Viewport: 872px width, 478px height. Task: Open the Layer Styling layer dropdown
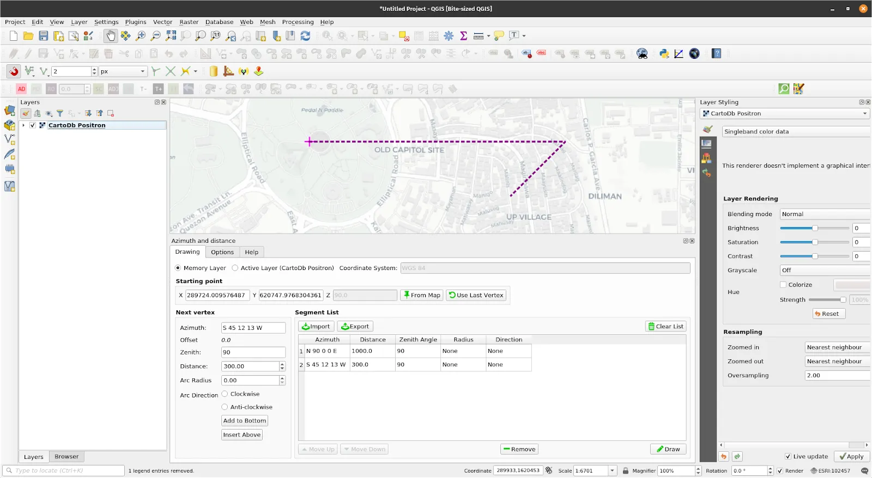click(x=785, y=114)
